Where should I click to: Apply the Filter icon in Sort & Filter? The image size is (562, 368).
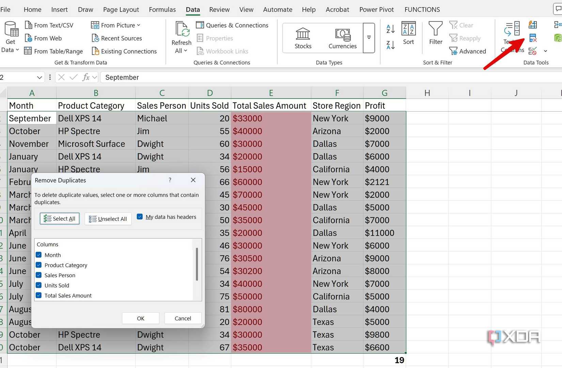pos(435,32)
